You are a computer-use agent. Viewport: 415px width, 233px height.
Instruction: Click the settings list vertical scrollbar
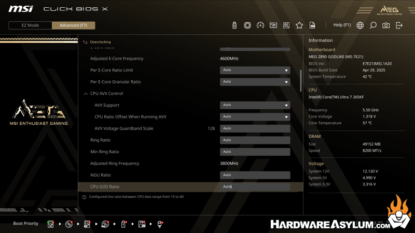point(301,81)
